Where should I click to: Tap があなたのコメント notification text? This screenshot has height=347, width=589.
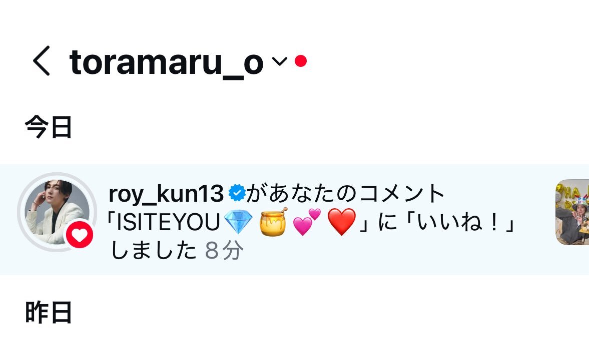tap(346, 194)
